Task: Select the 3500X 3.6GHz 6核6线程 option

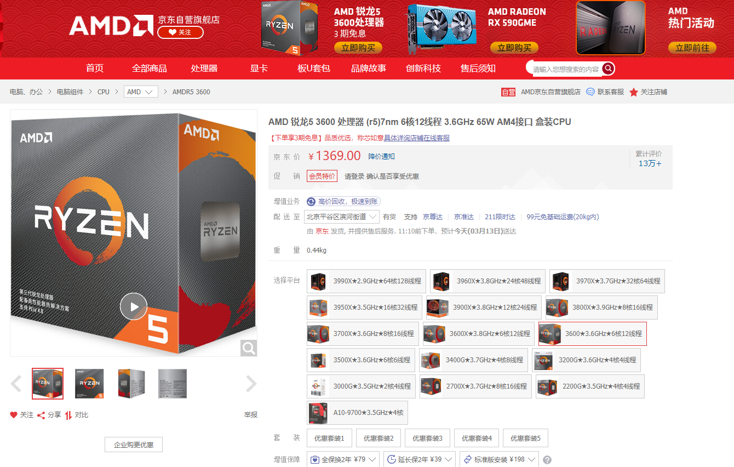Action: pyautogui.click(x=361, y=360)
